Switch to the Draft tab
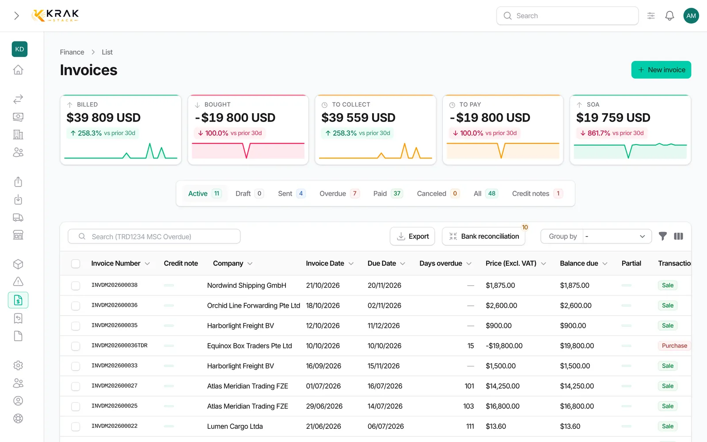Viewport: 707px width, 442px height. (x=250, y=194)
